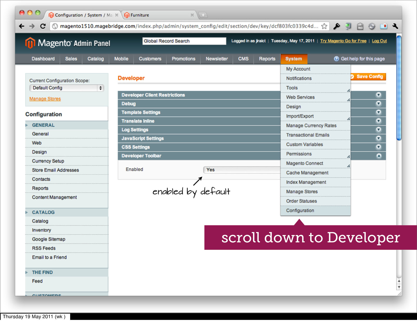The height and width of the screenshot is (321, 417).
Task: Click the bookmark card extension icon
Action: 384,26
